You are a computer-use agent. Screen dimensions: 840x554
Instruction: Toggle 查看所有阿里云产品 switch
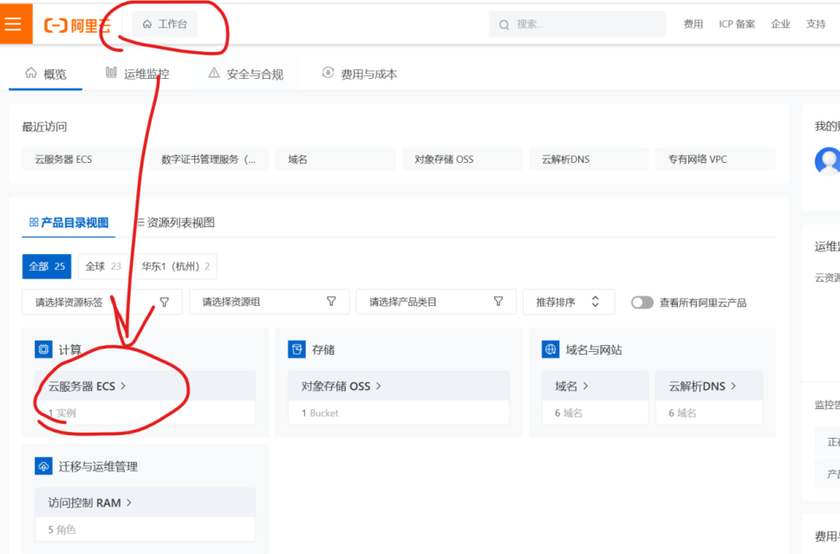[641, 303]
